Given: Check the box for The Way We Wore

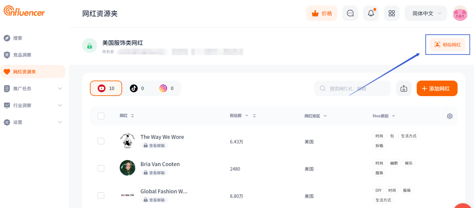Looking at the screenshot, I should [101, 141].
